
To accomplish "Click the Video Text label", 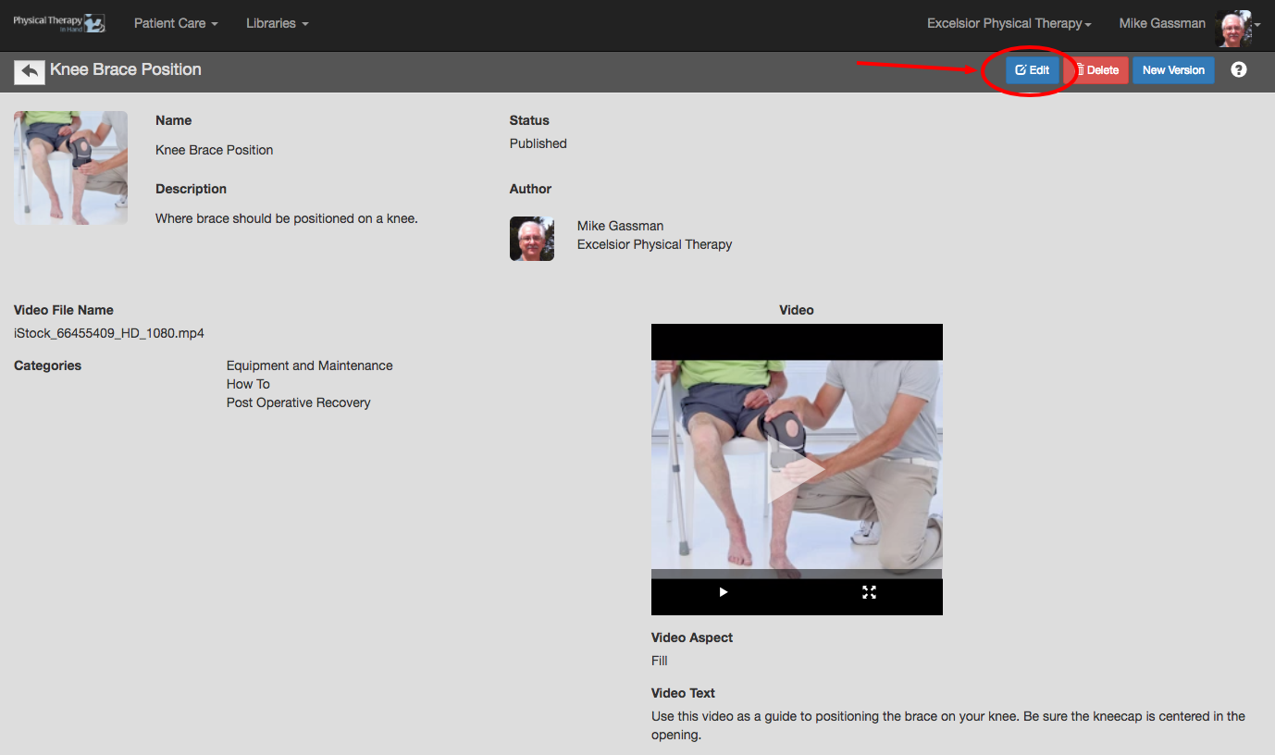I will tap(683, 693).
